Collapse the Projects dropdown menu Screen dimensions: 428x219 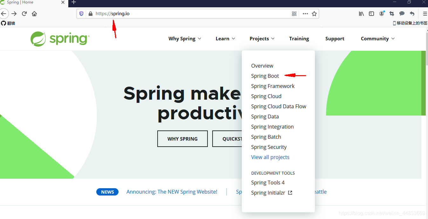coord(262,39)
